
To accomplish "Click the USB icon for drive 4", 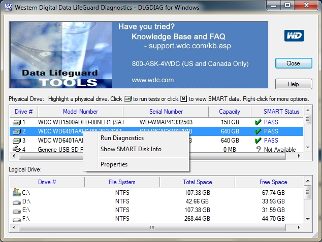I will click(17, 149).
